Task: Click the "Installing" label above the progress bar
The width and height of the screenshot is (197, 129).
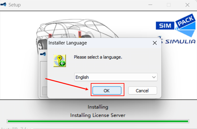Action: (x=98, y=107)
